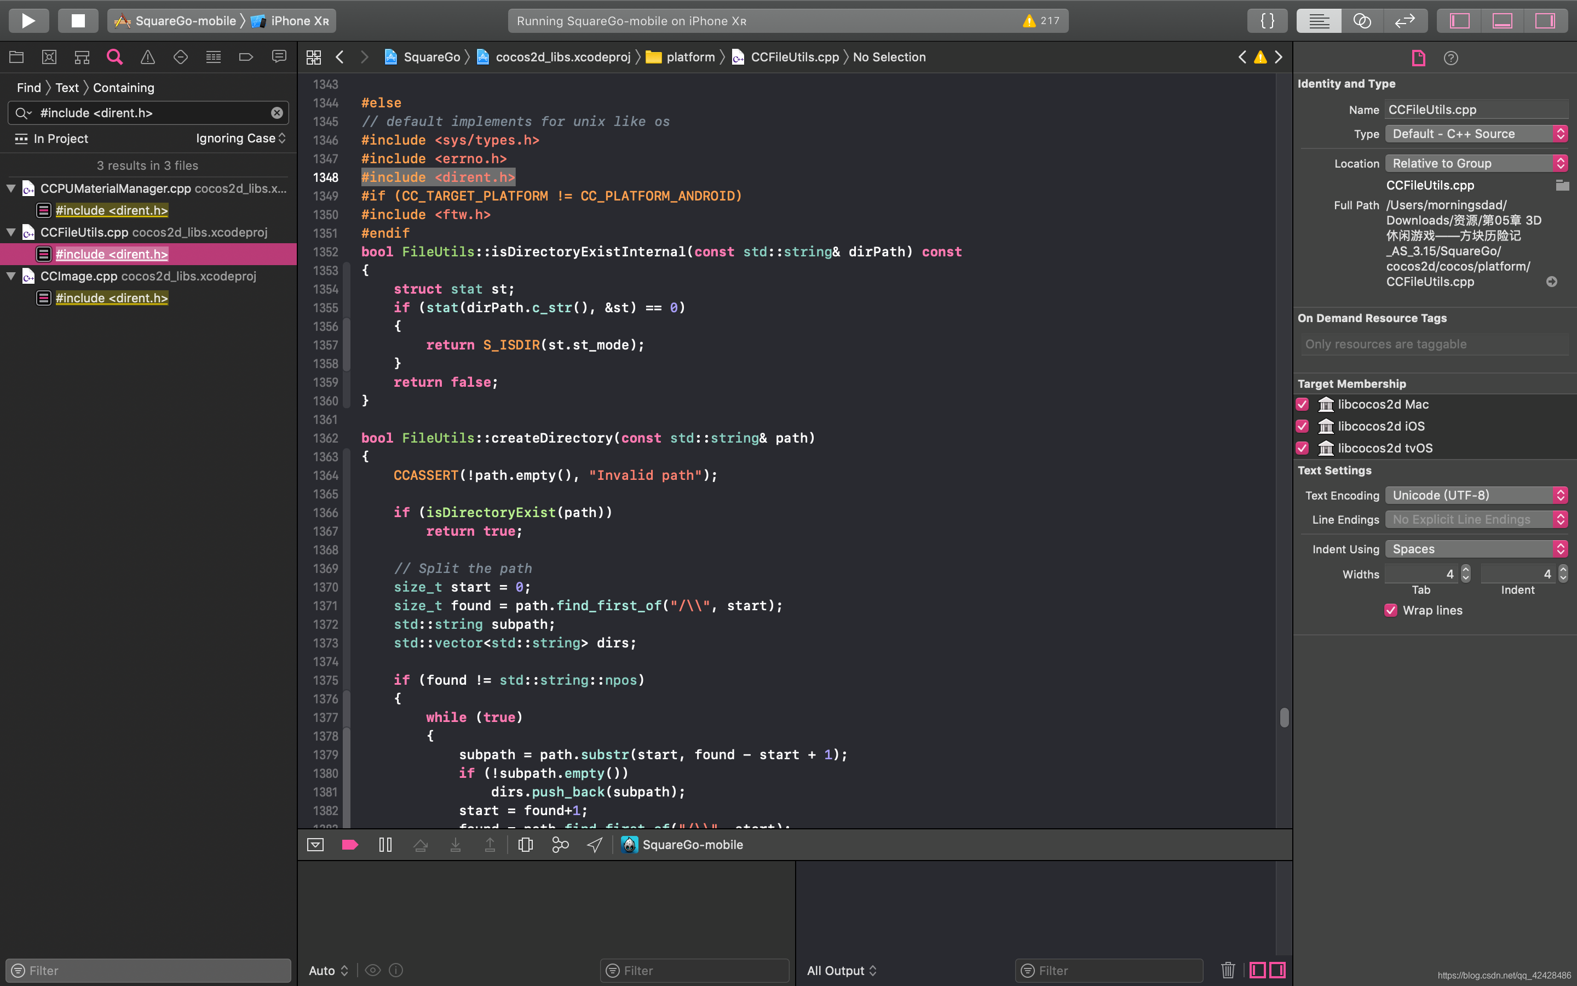Click the Ignoring Case search option
The height and width of the screenshot is (986, 1577).
(x=240, y=138)
